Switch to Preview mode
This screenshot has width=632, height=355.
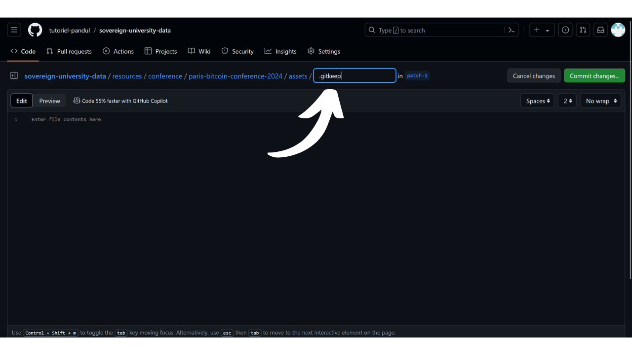click(x=49, y=101)
